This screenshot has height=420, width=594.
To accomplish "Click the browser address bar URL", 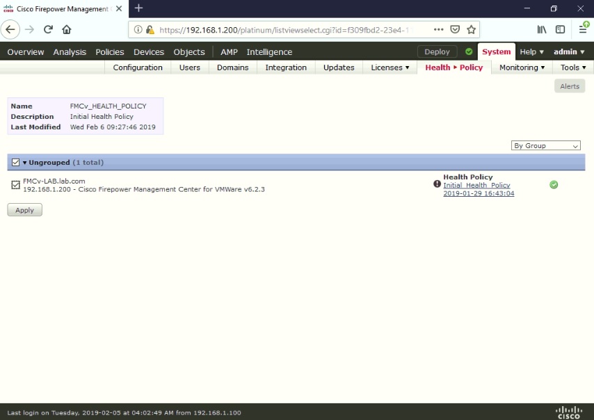I will tap(286, 30).
